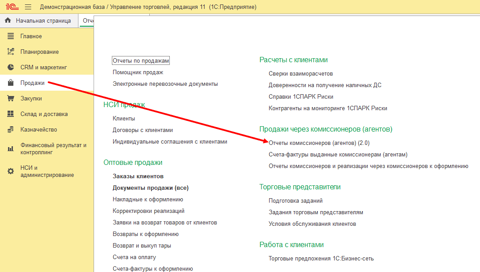Viewport: 480px width, 272px height.
Task: Click the 1C logo icon
Action: click(x=12, y=6)
